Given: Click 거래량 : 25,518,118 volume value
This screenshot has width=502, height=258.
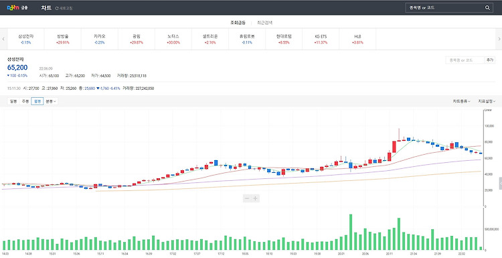Looking at the screenshot, I should pyautogui.click(x=133, y=76).
